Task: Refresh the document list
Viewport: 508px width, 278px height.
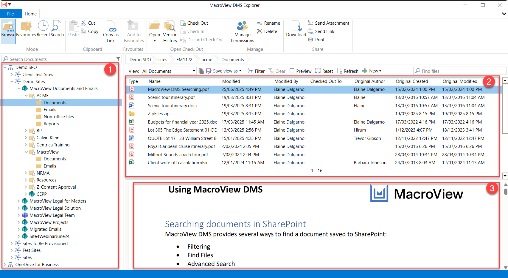Action: click(x=348, y=71)
